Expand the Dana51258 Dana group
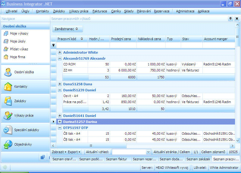 (x=60, y=84)
